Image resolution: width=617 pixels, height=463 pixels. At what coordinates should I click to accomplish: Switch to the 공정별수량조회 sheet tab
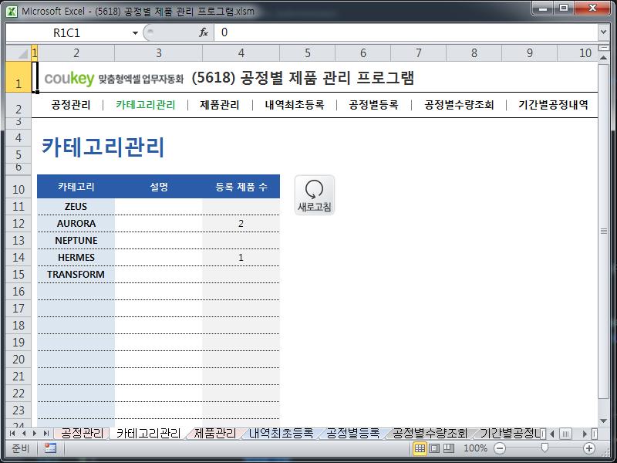click(x=430, y=434)
